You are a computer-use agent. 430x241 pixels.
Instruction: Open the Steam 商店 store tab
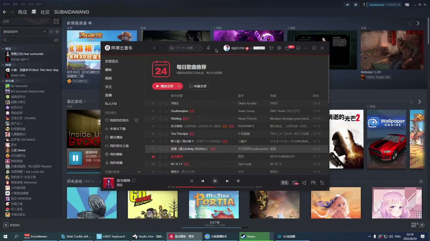coord(23,12)
